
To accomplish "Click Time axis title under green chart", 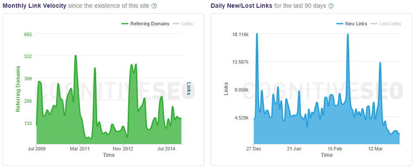I will tap(109, 155).
